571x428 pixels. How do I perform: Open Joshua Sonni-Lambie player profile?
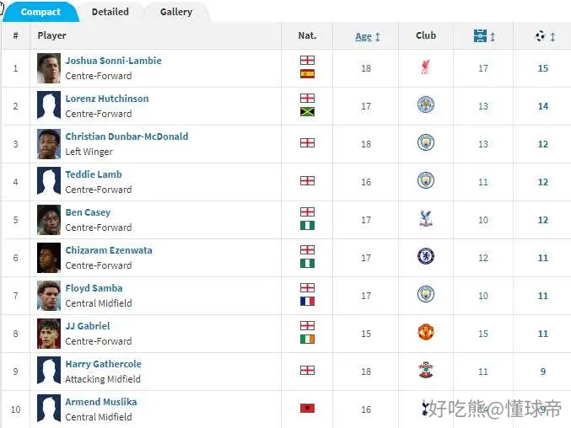tap(113, 61)
